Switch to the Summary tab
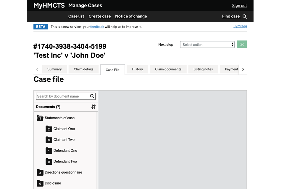 point(54,69)
